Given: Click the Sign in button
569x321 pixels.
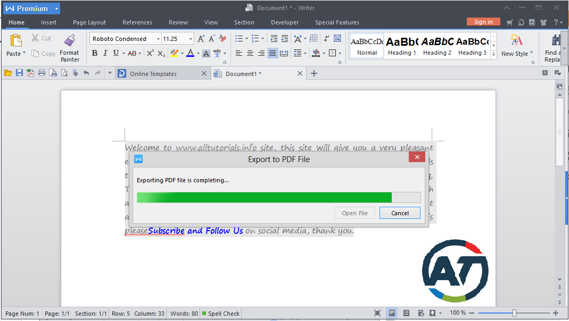Looking at the screenshot, I should 483,22.
